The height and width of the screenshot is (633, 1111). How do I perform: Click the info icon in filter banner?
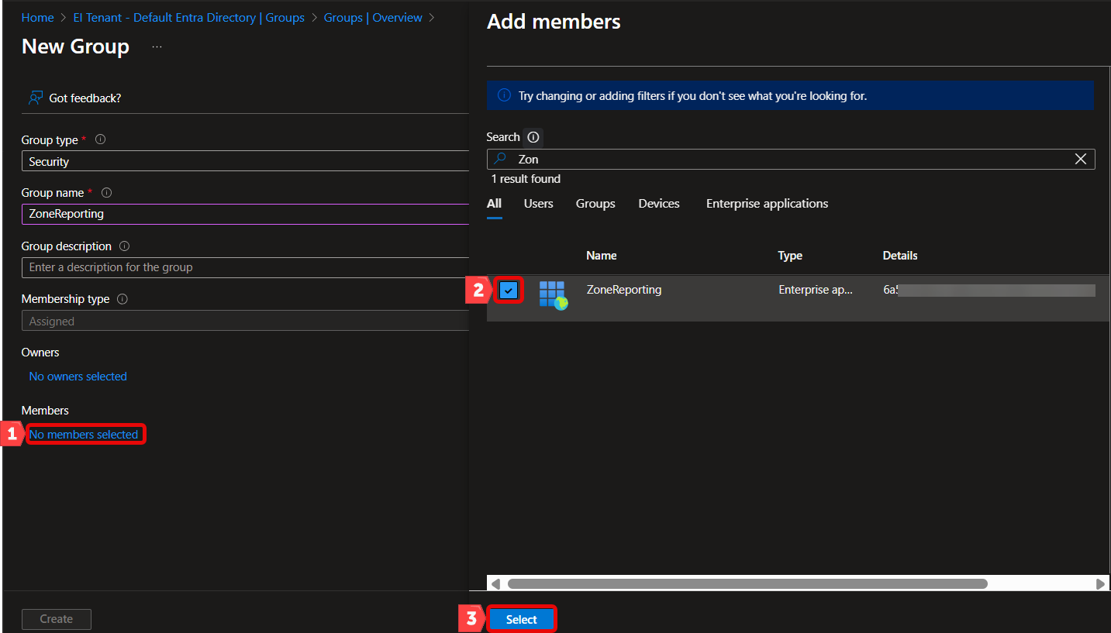pyautogui.click(x=504, y=96)
